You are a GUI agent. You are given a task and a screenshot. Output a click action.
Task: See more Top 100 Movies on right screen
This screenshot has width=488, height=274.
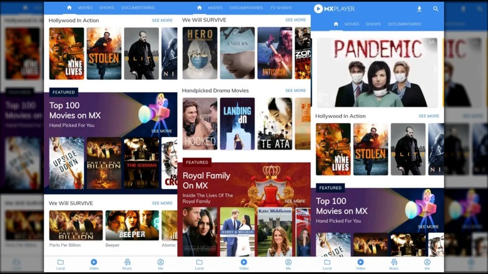428,226
